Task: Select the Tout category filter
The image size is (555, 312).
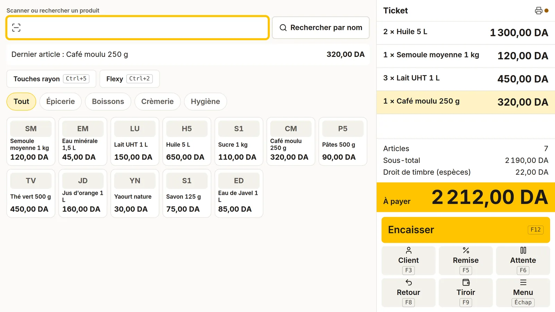Action: (x=21, y=102)
